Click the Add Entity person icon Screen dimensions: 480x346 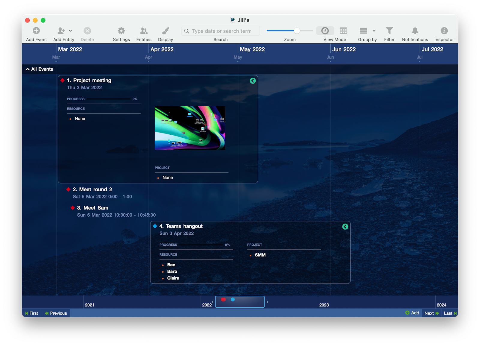(61, 31)
